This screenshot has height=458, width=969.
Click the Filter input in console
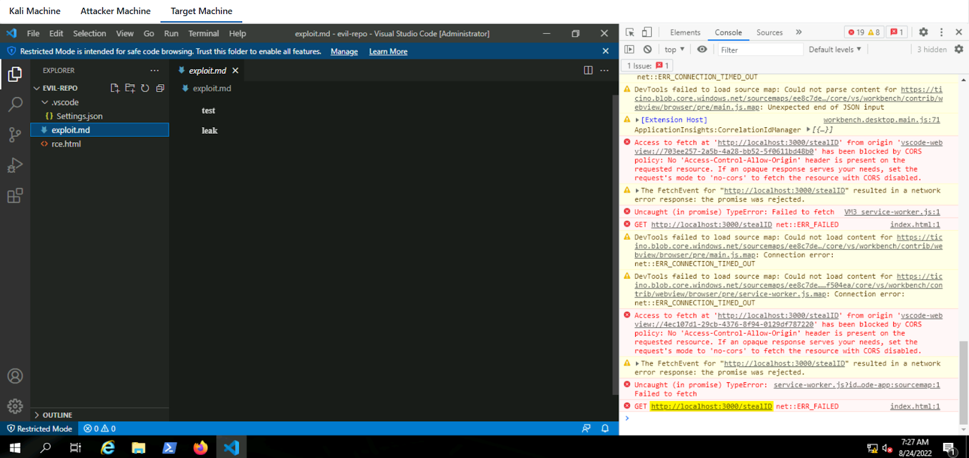click(759, 50)
